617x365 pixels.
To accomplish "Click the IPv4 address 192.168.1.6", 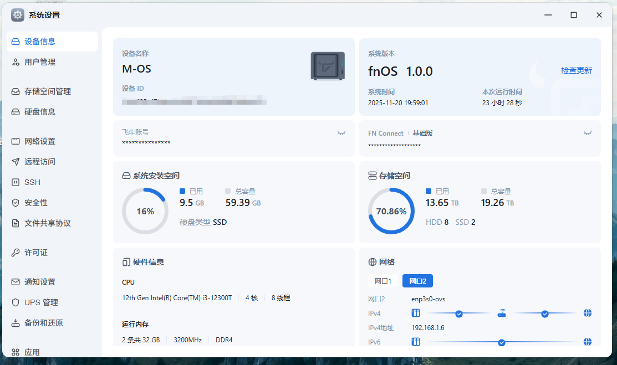I will point(428,328).
